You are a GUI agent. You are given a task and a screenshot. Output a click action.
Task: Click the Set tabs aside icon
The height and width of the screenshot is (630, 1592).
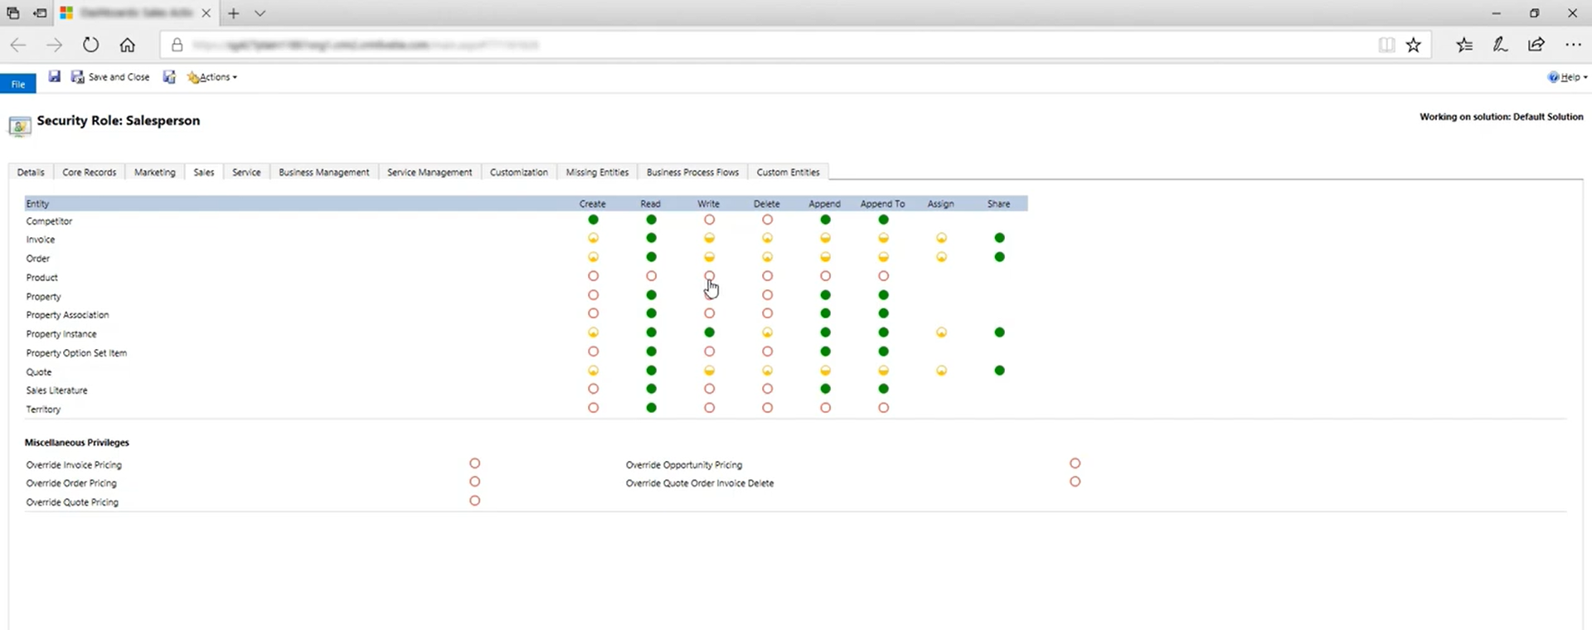coord(40,13)
